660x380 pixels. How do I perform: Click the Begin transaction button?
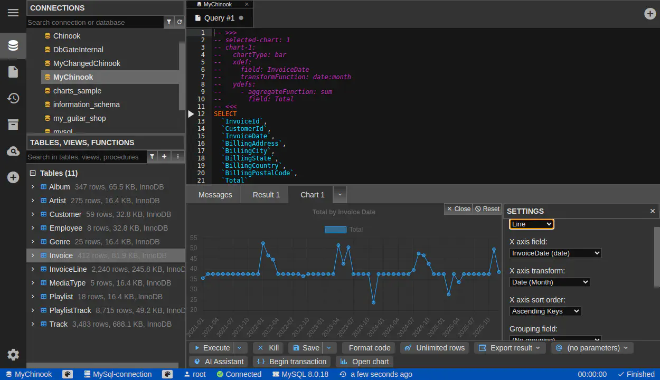click(x=291, y=362)
